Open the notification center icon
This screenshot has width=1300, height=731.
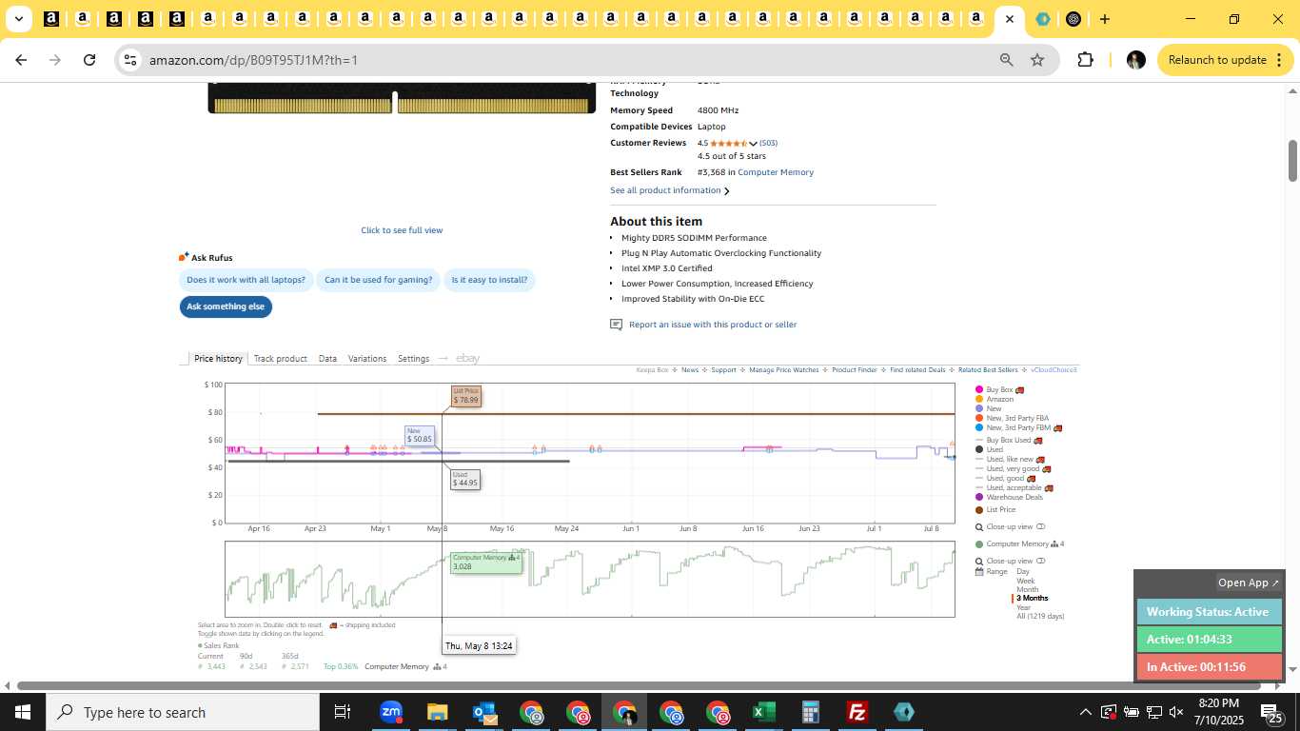click(1271, 712)
